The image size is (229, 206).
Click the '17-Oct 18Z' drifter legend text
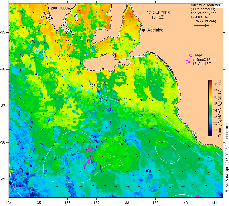(x=202, y=64)
